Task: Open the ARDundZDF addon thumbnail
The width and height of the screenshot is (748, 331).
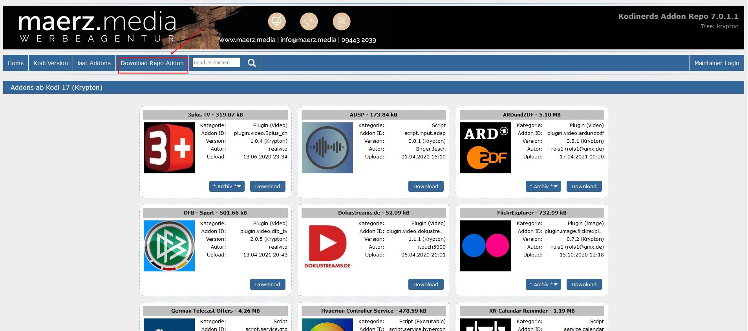Action: click(x=486, y=148)
